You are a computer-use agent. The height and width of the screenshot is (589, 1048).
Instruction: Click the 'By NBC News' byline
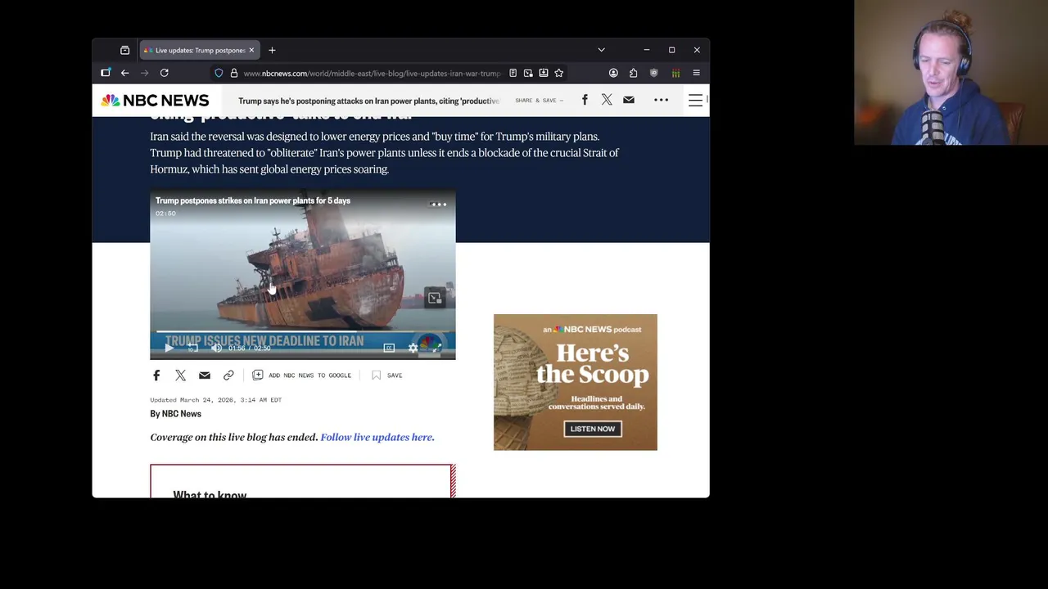tap(175, 414)
